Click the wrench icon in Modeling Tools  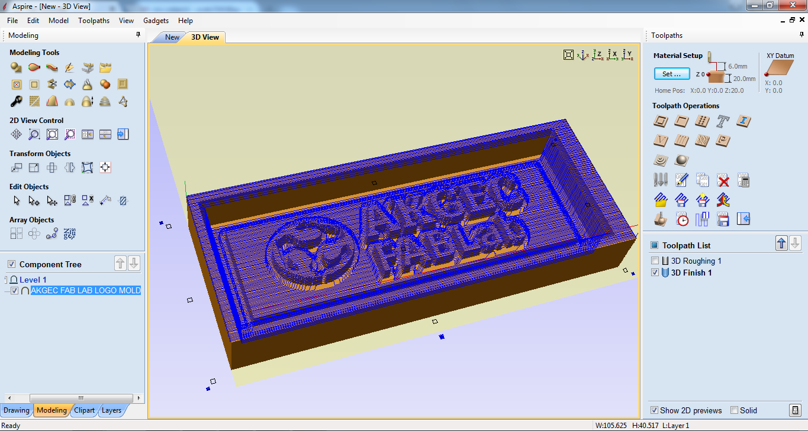click(x=16, y=101)
